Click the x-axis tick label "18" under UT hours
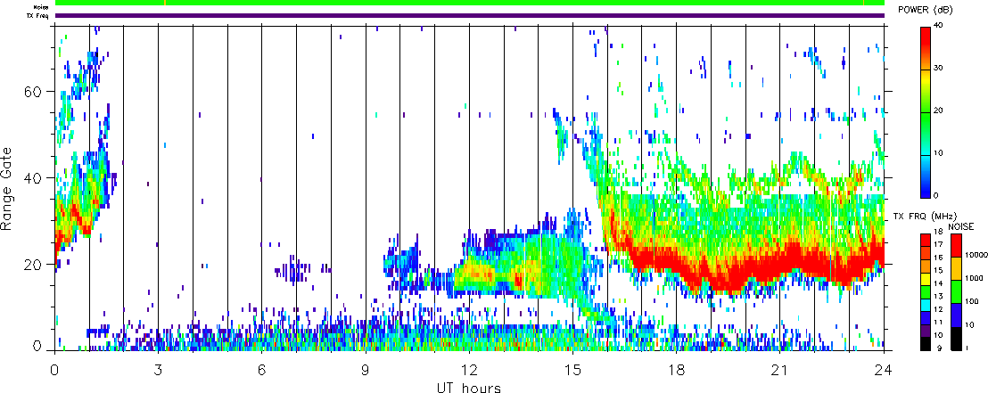 coord(676,370)
